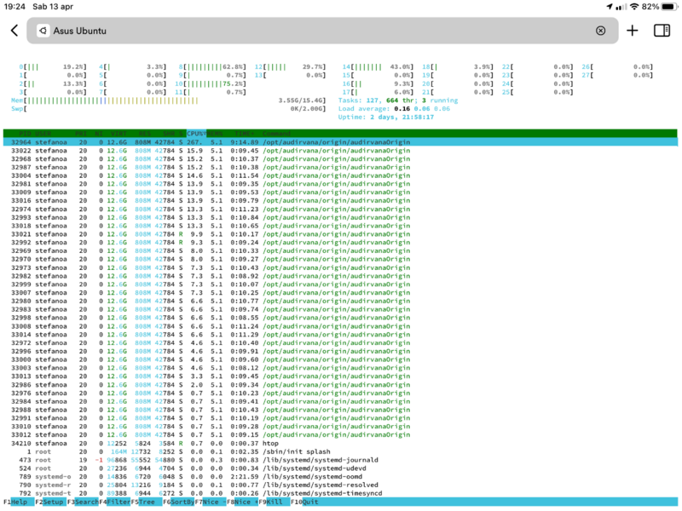Tap the terminal icon beside Asus Ubuntu

click(43, 31)
